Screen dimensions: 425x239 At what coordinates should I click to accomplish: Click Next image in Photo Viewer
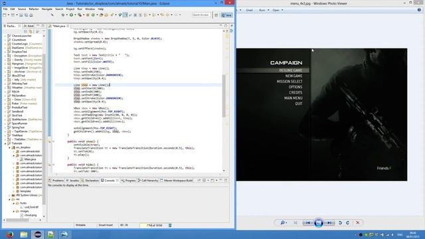[x=329, y=223]
